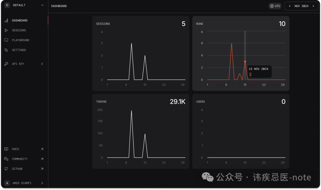The height and width of the screenshot is (190, 321).
Task: Click the Amos Gyamfi account name
Action: [x=22, y=183]
